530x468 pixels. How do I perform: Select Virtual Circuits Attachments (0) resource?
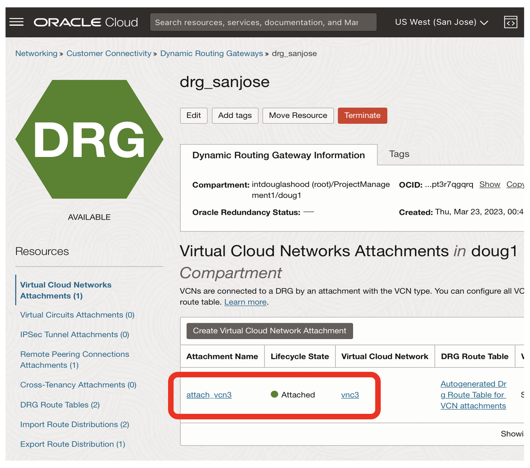(x=77, y=315)
